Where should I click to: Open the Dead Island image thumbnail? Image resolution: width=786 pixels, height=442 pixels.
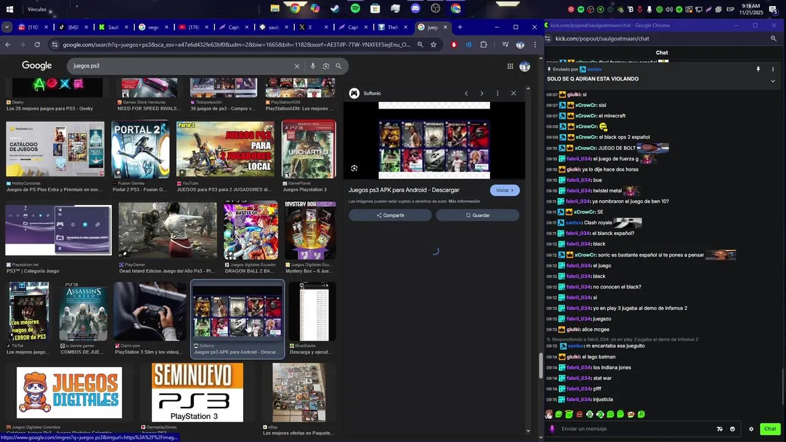[168, 231]
